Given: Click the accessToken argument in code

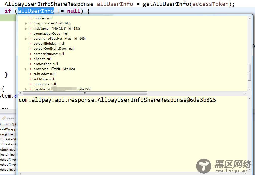Looking at the screenshot, I should coord(211,4).
